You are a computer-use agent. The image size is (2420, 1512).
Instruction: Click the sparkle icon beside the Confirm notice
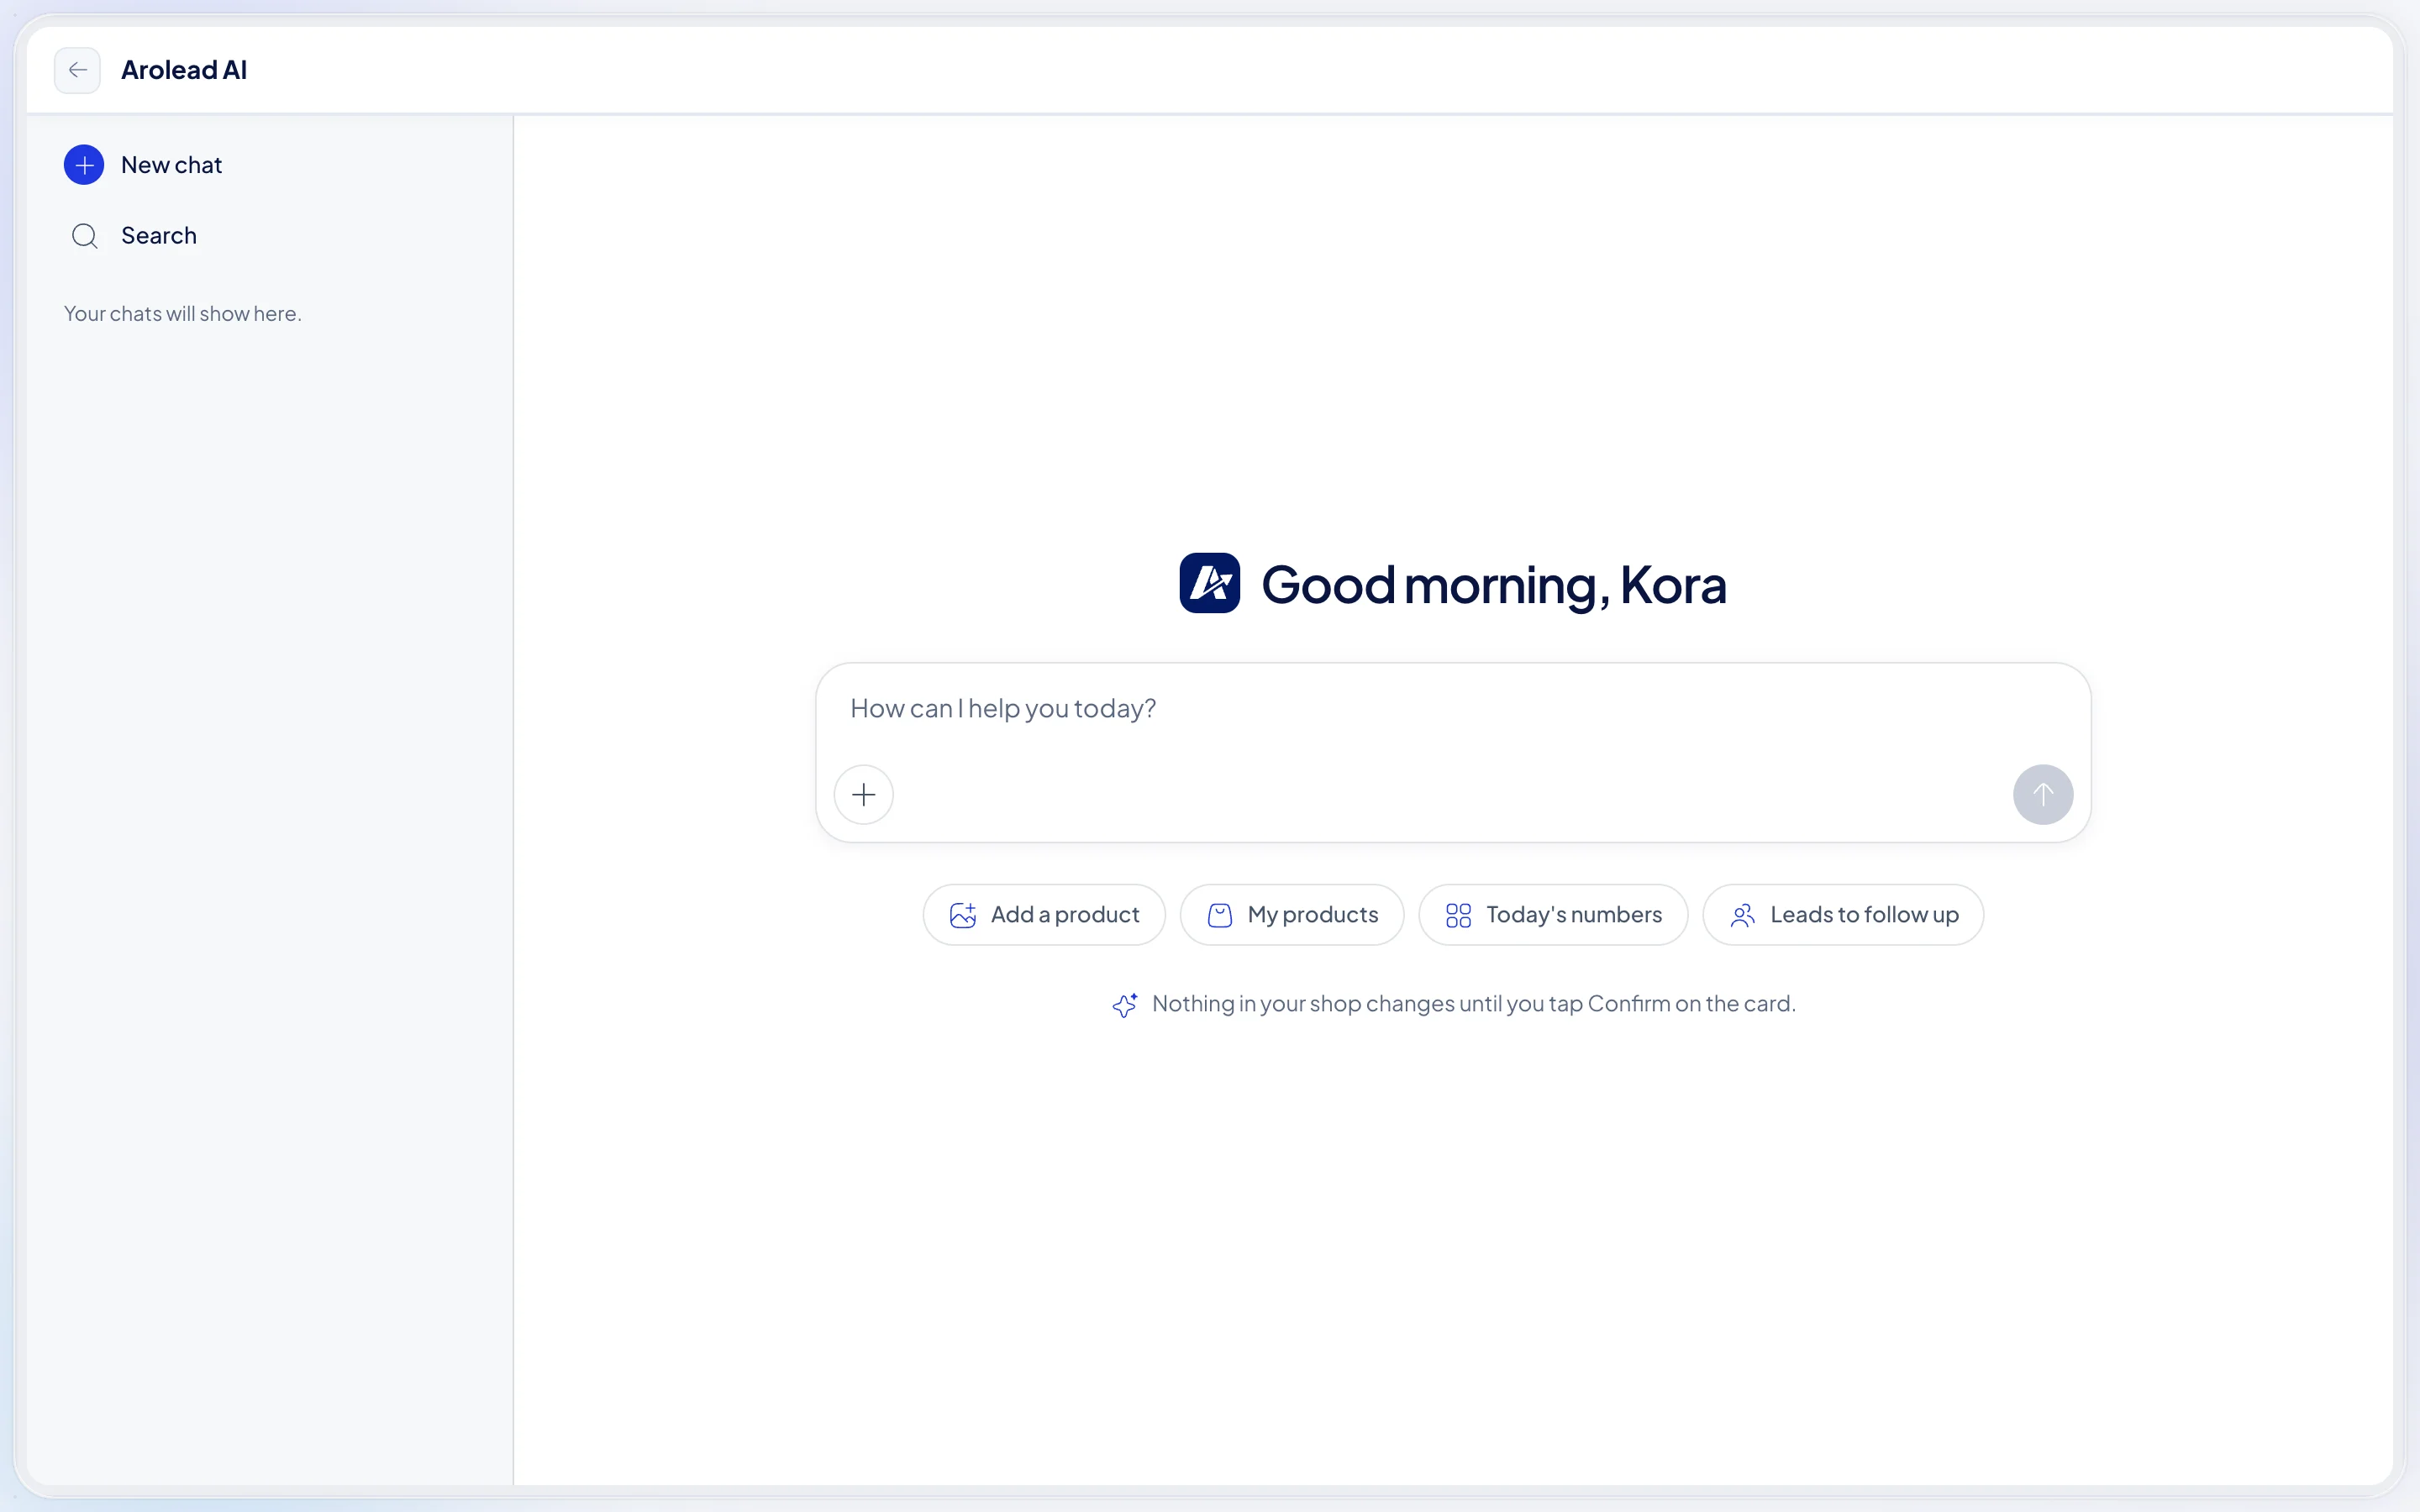tap(1125, 1005)
